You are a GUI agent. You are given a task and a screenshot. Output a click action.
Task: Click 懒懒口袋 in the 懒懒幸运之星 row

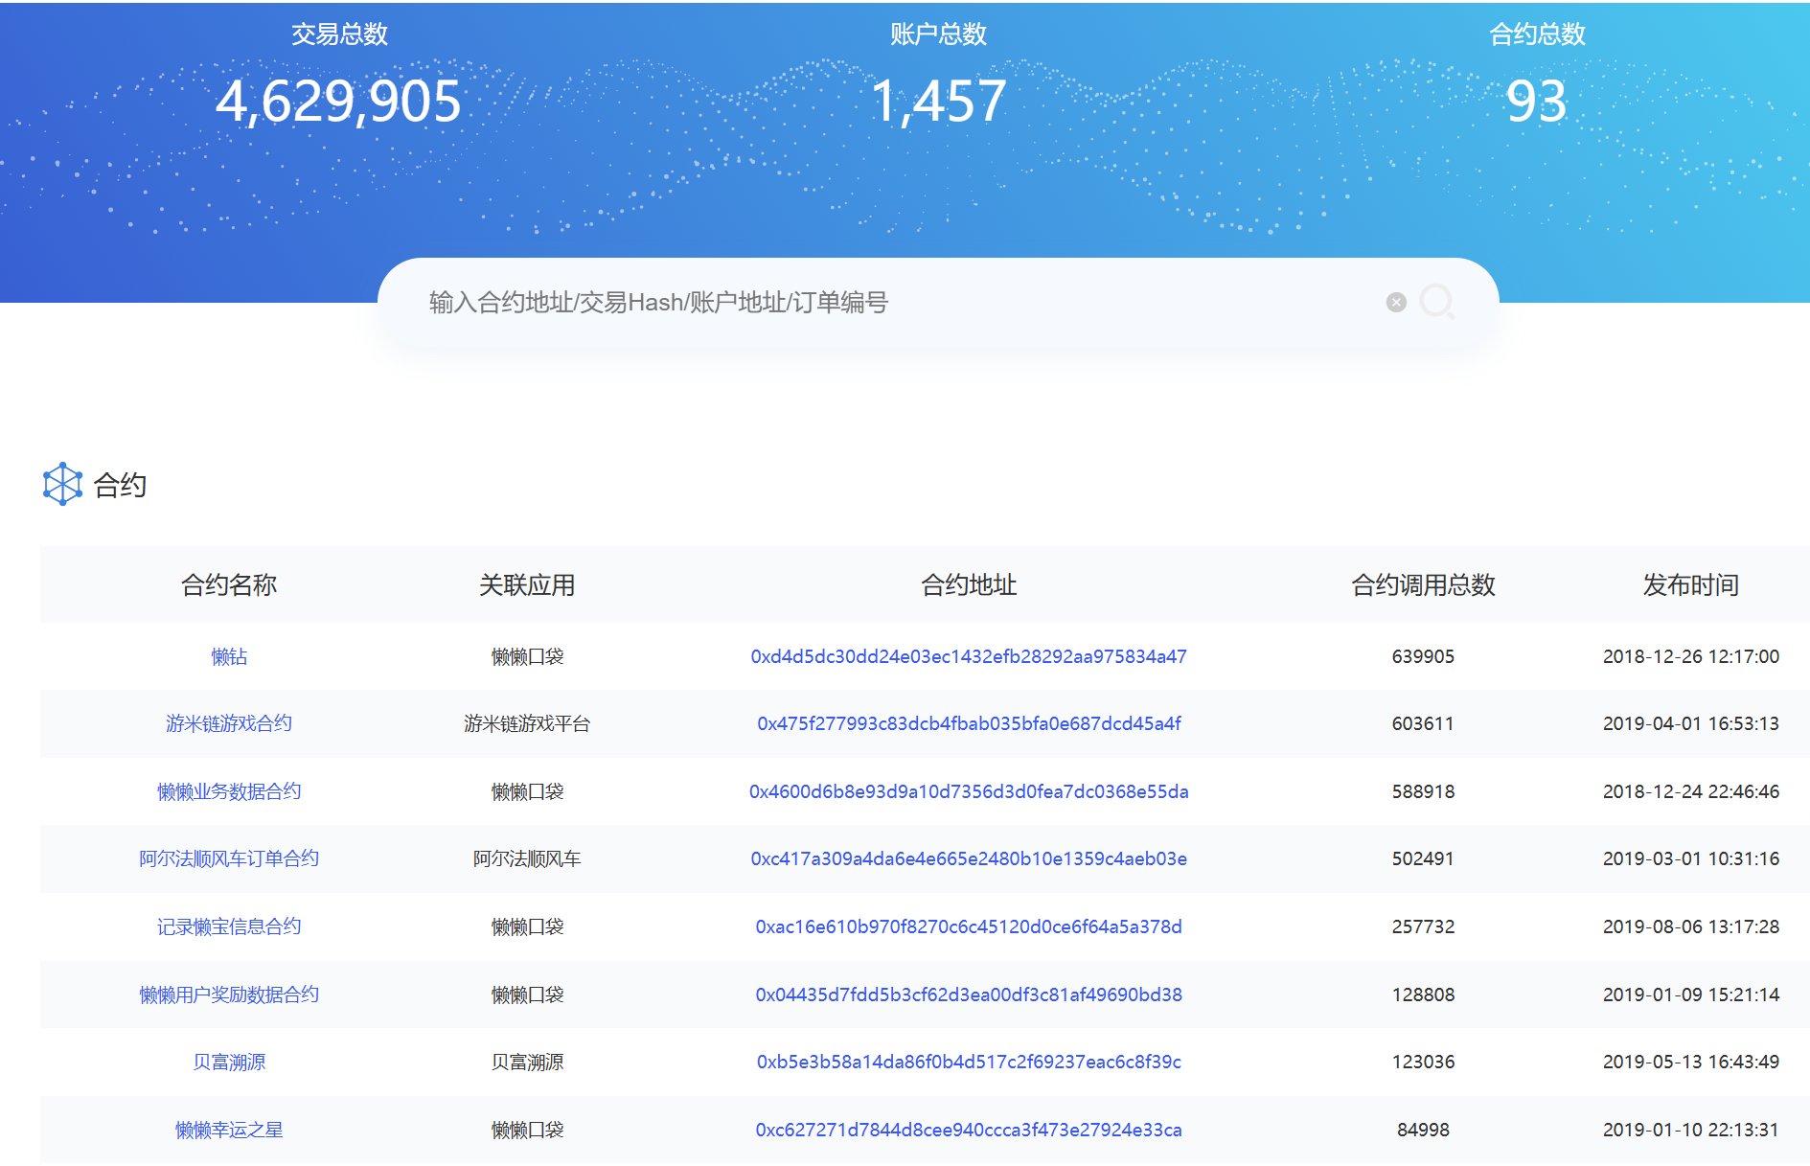click(x=527, y=1130)
